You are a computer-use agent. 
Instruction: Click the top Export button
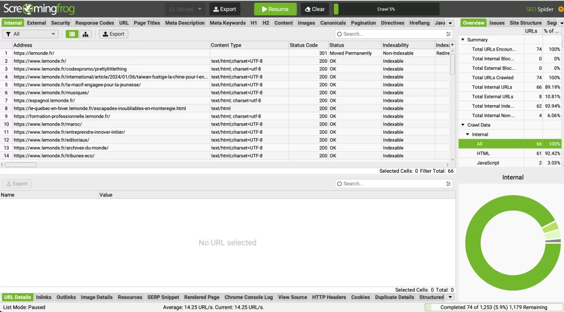point(225,9)
